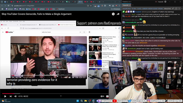Open Chatterino settings gear
The image size is (183, 103).
[x=165, y=2]
